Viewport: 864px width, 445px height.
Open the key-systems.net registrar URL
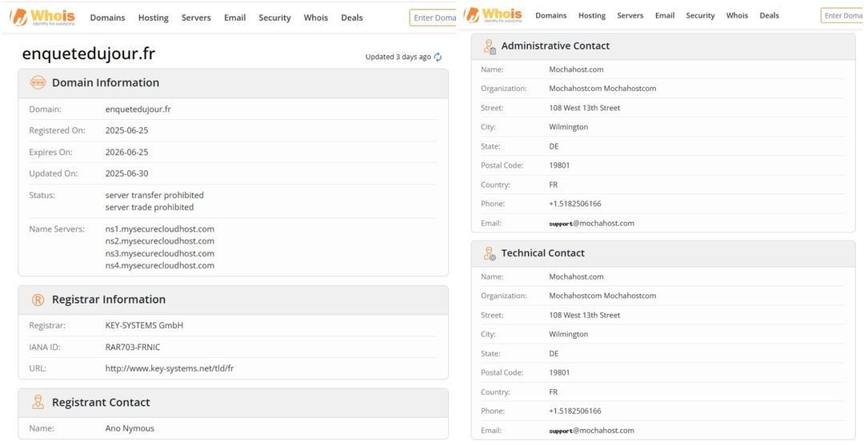pyautogui.click(x=170, y=368)
